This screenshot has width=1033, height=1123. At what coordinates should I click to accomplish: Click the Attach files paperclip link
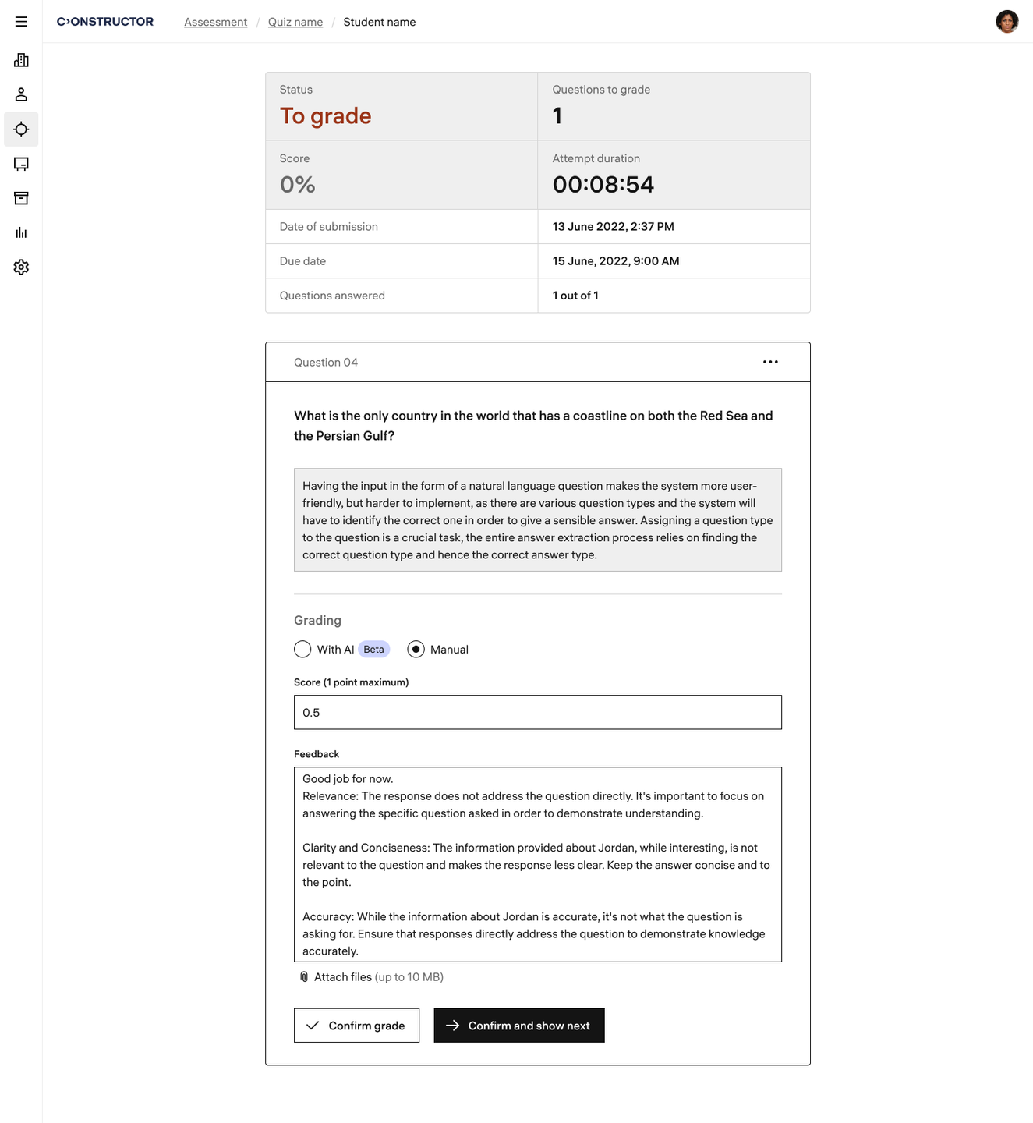[342, 977]
